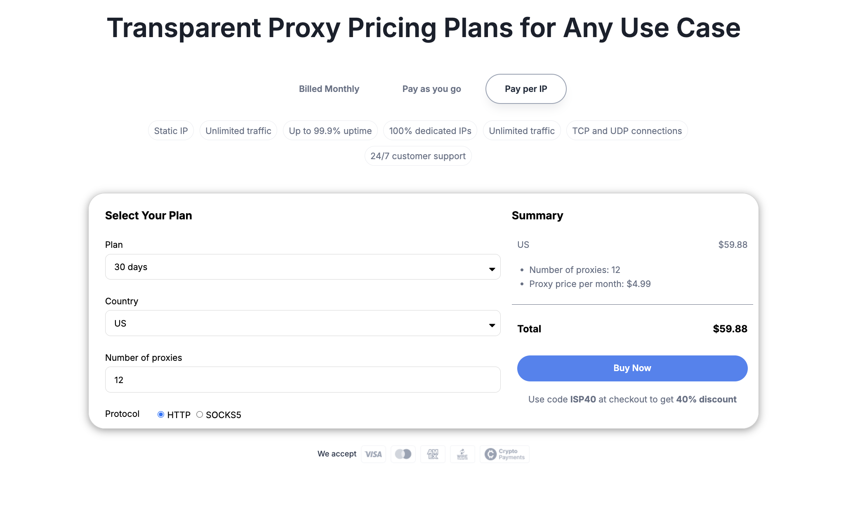Click the ISP40 discount code text
Image resolution: width=867 pixels, height=508 pixels.
point(583,400)
